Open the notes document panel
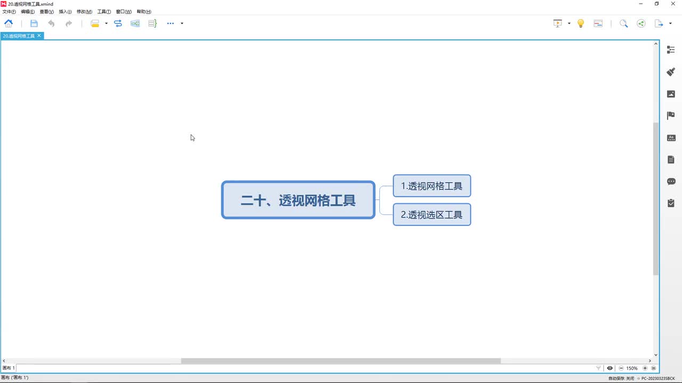The height and width of the screenshot is (383, 682). coord(671,160)
